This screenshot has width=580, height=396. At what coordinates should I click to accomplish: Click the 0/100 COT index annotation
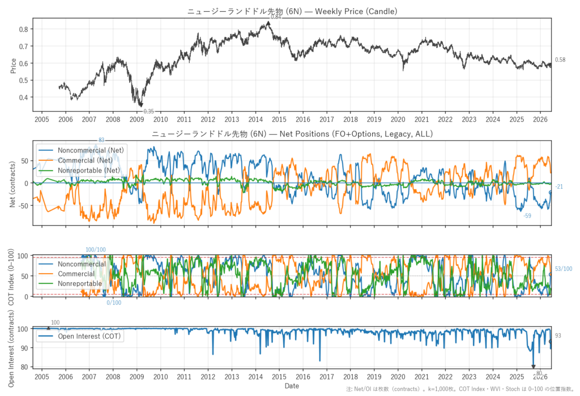coord(114,303)
